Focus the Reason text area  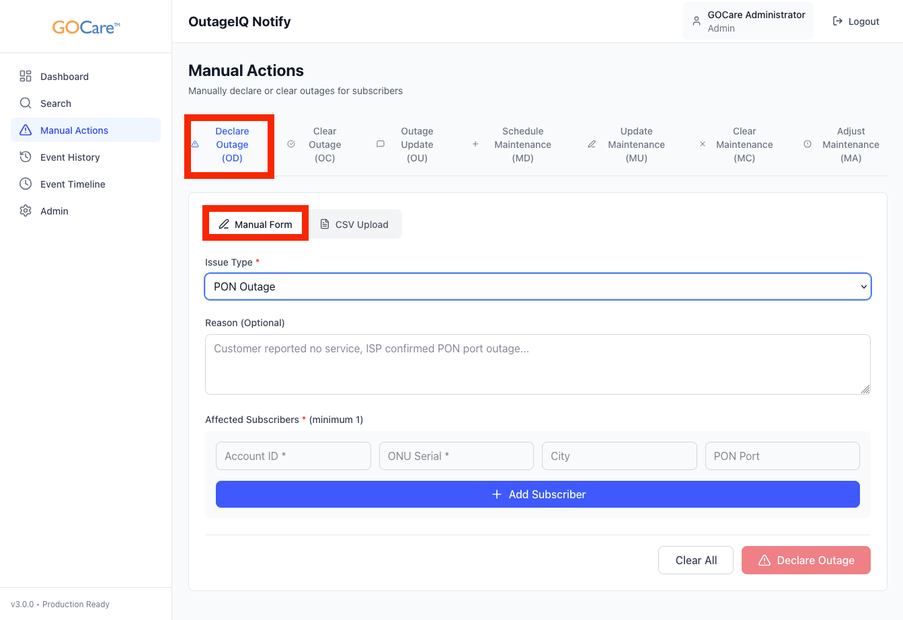[537, 364]
